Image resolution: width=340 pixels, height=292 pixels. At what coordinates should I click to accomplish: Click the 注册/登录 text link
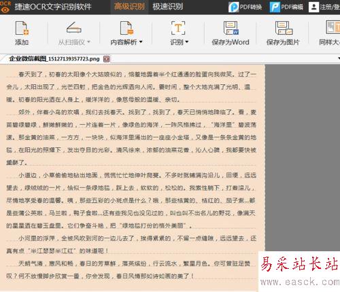(330, 7)
